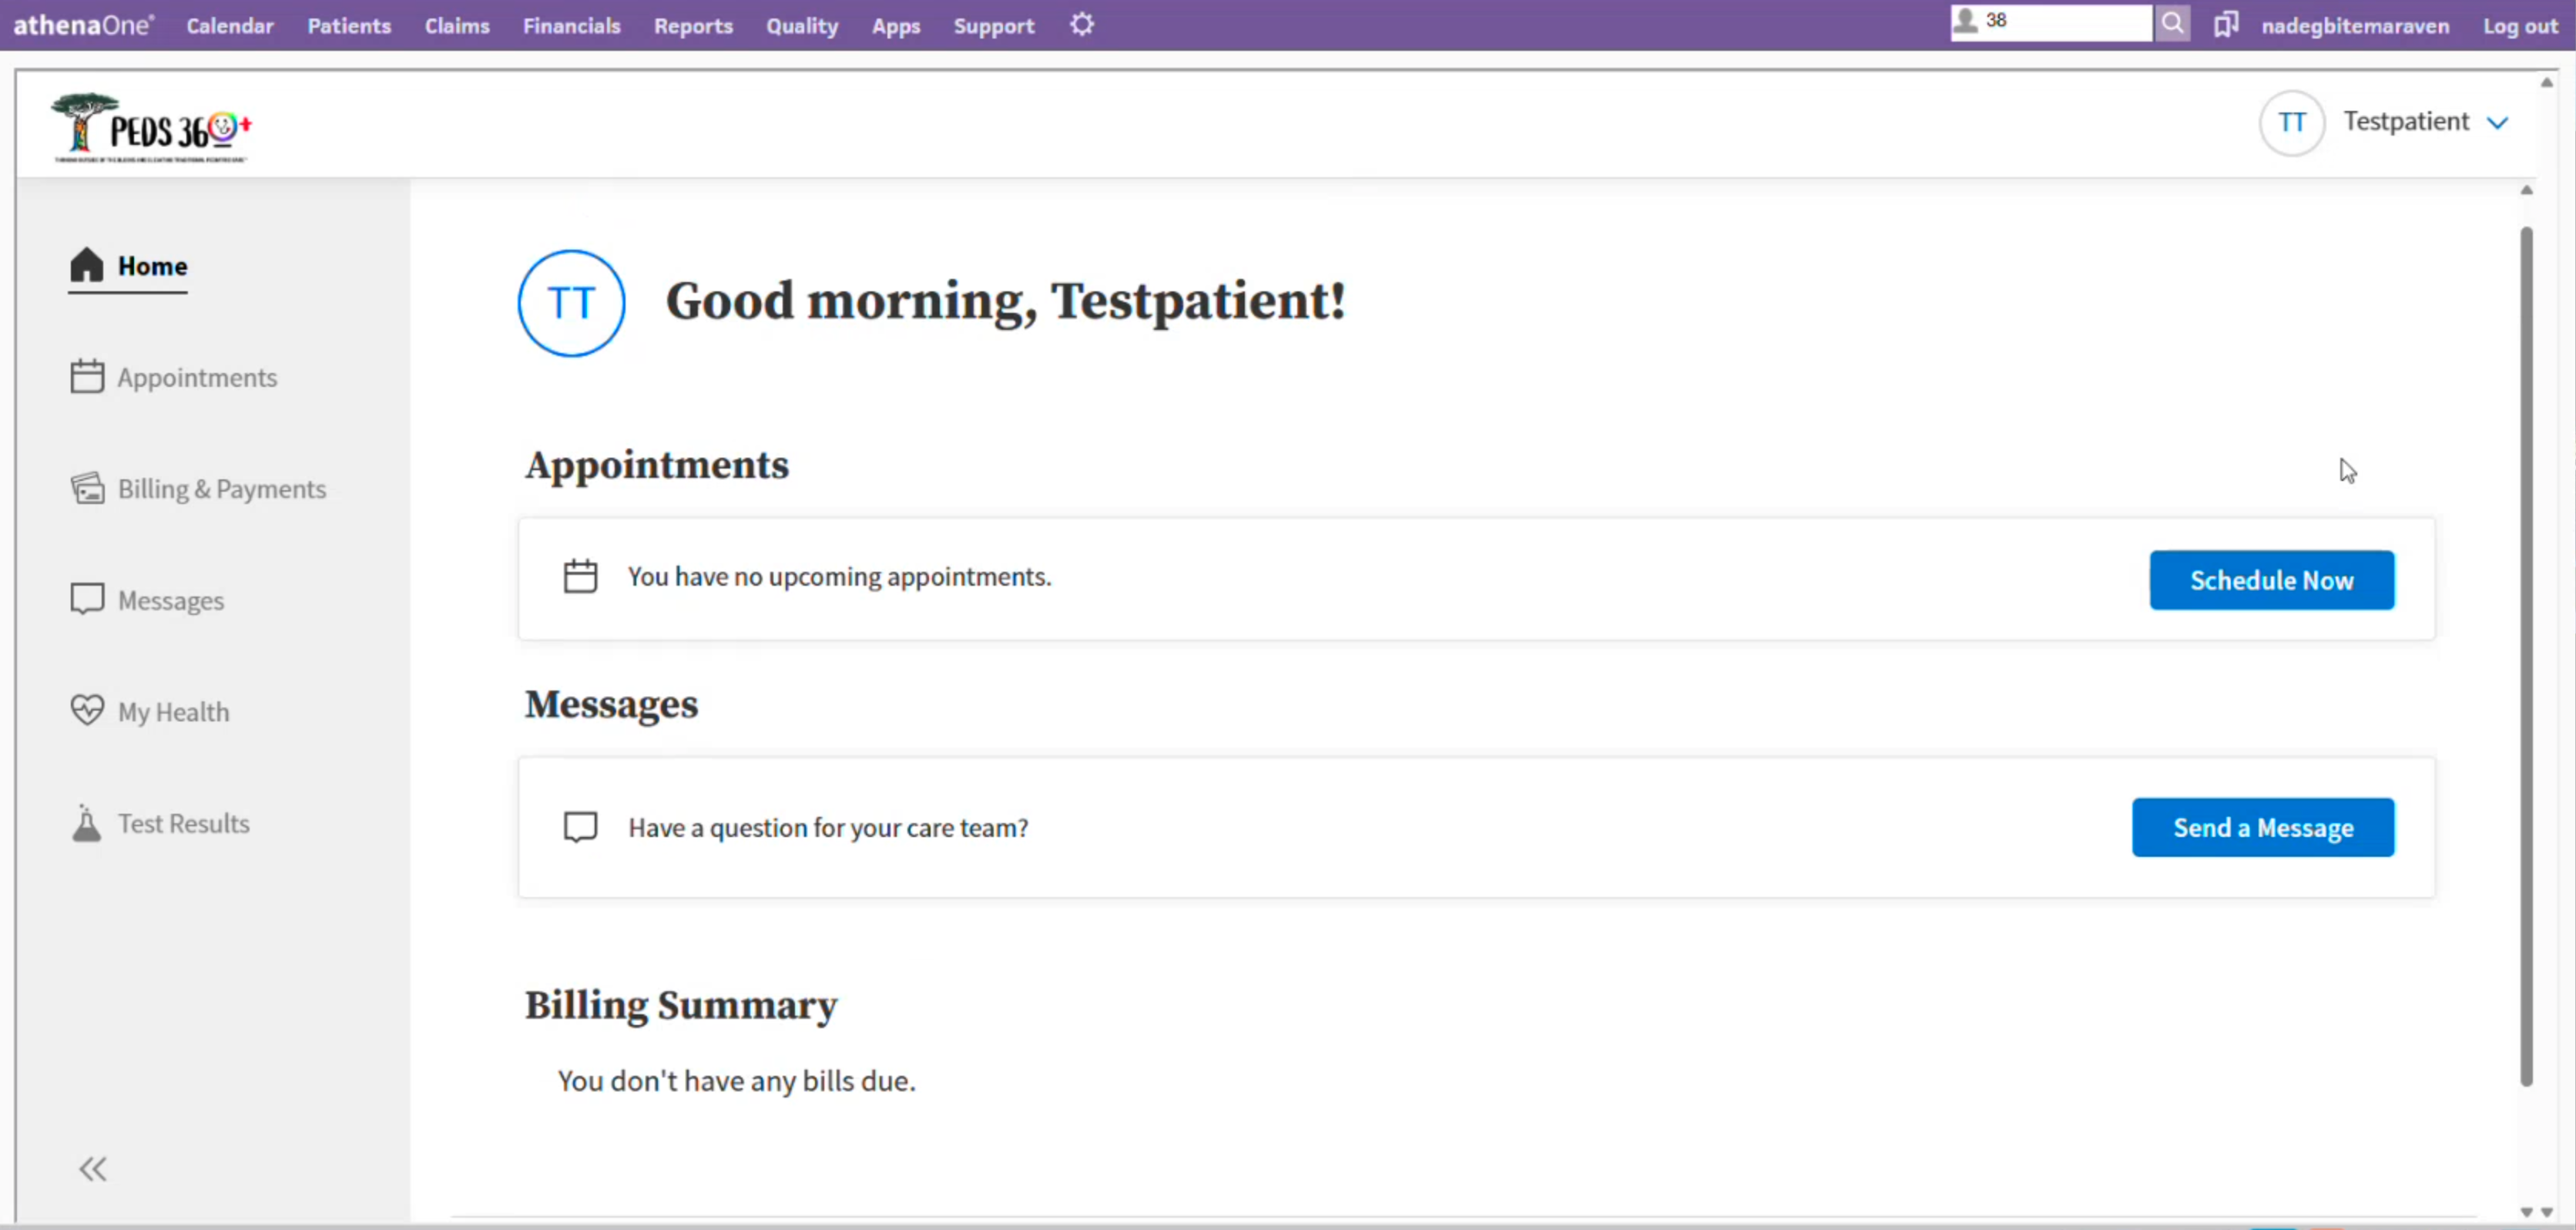Click the magnifying glass search icon

(x=2172, y=23)
